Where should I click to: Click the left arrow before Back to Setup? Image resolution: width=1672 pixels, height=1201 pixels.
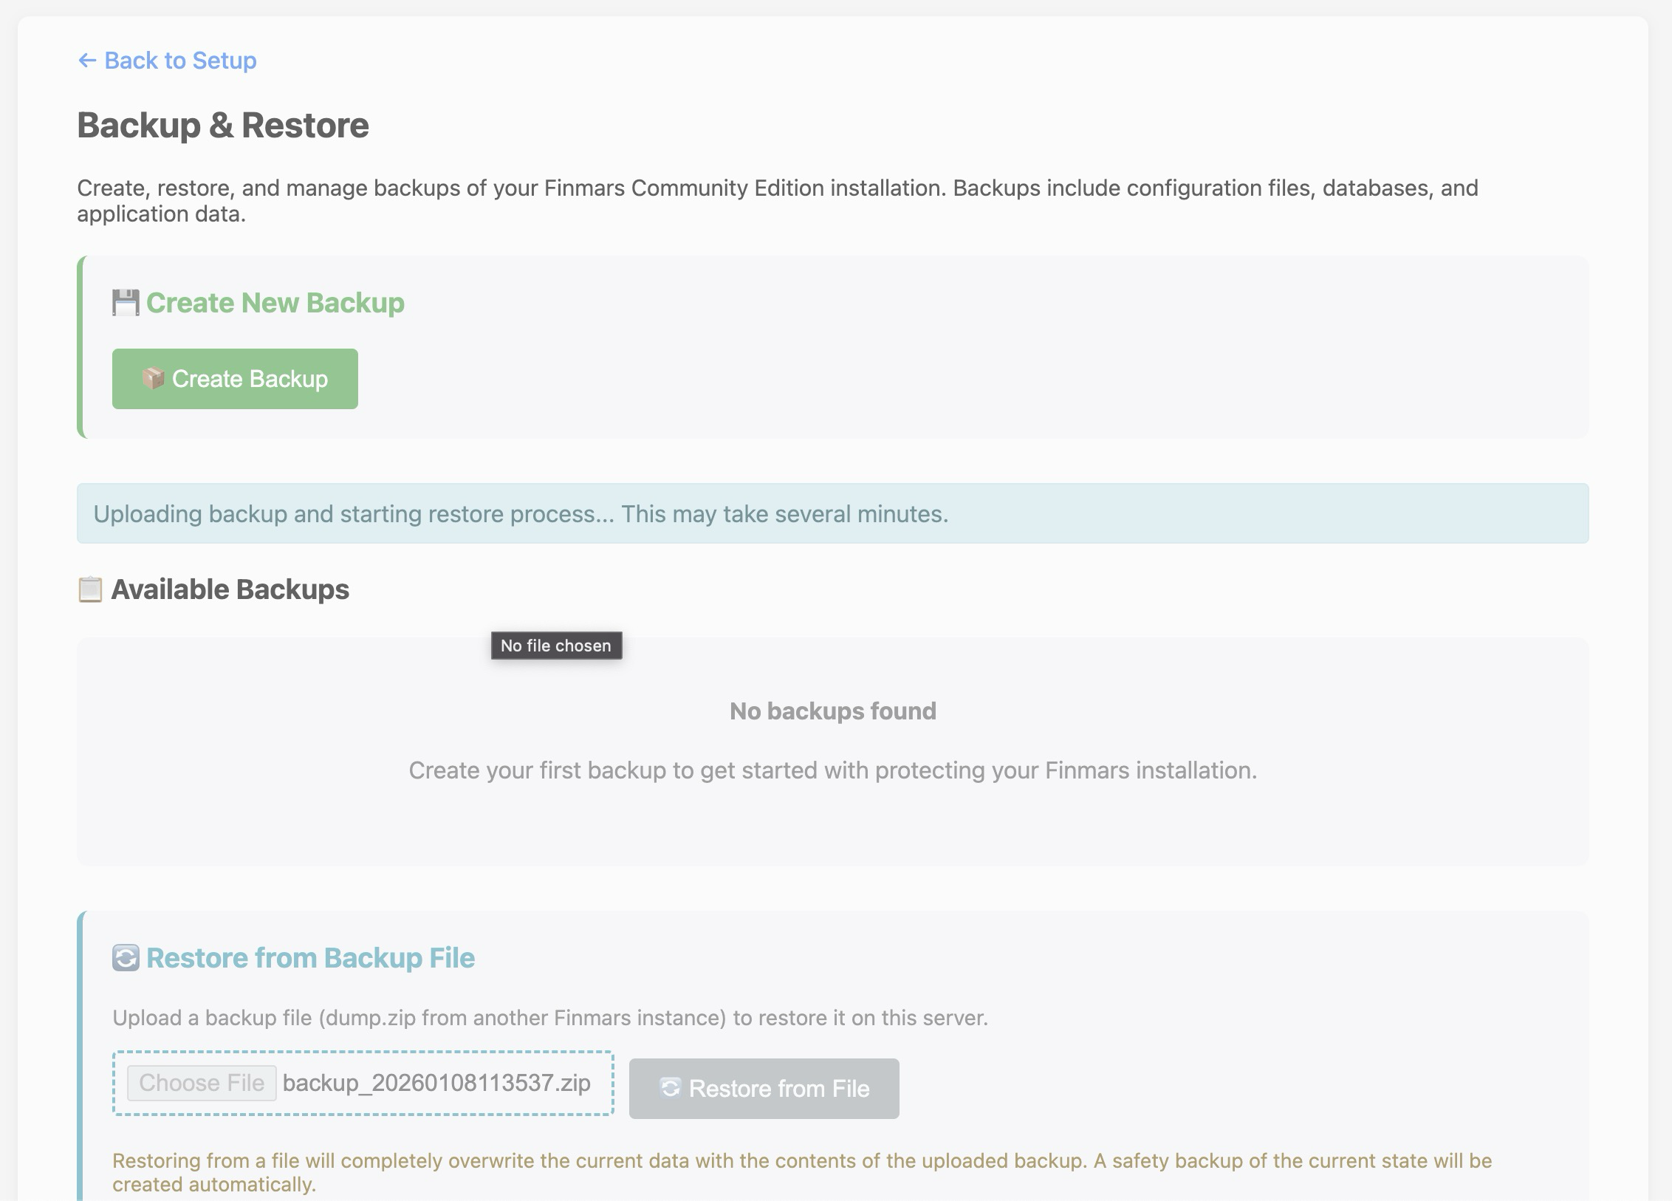point(87,61)
